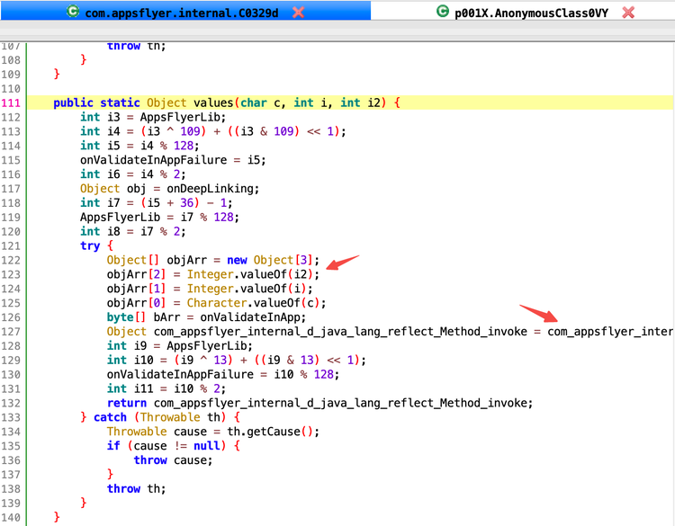Click the 'catch' keyword on line 133
675x526 pixels.
point(110,417)
